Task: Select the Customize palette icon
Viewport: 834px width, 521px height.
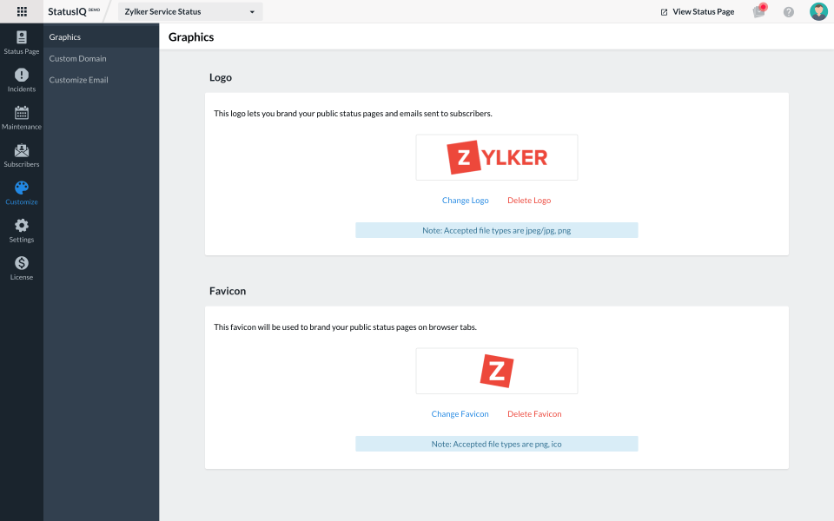Action: [x=21, y=190]
